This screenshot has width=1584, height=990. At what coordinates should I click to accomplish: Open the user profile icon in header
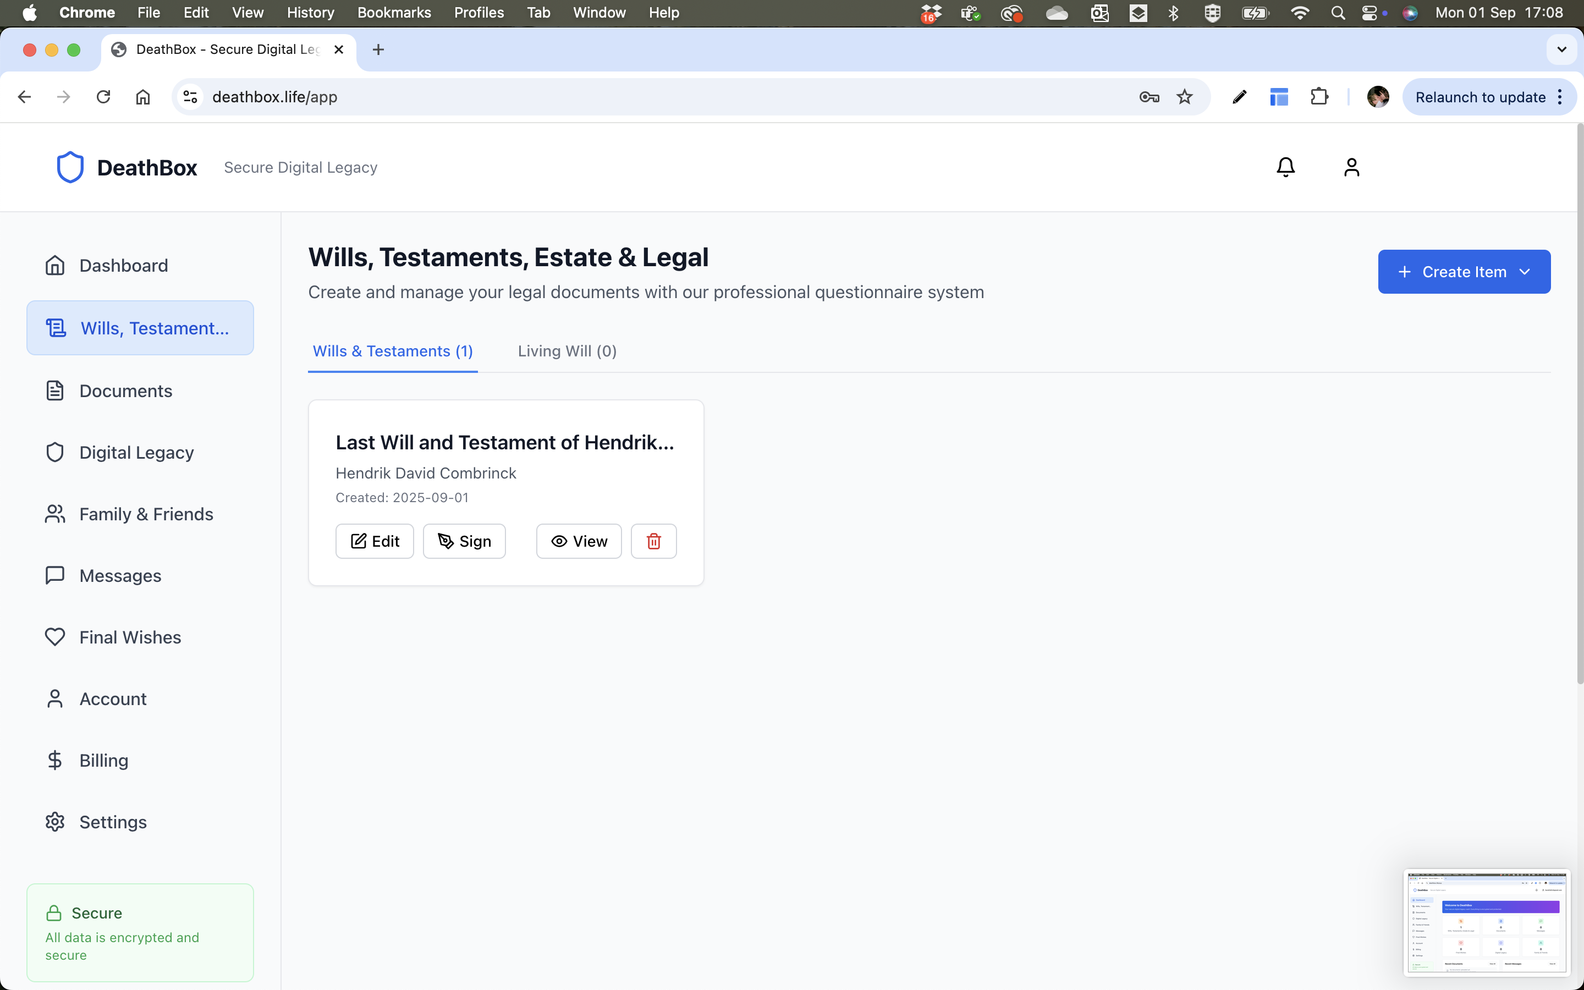tap(1352, 167)
